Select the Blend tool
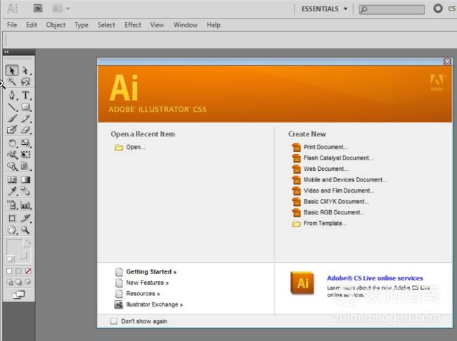Viewport: 457px width, 341px height. [25, 191]
